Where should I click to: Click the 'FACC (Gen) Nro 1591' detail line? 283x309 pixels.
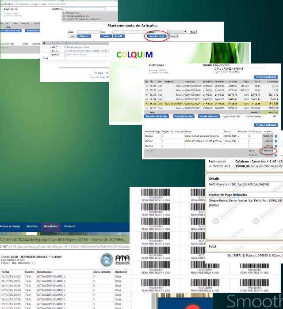point(239,185)
